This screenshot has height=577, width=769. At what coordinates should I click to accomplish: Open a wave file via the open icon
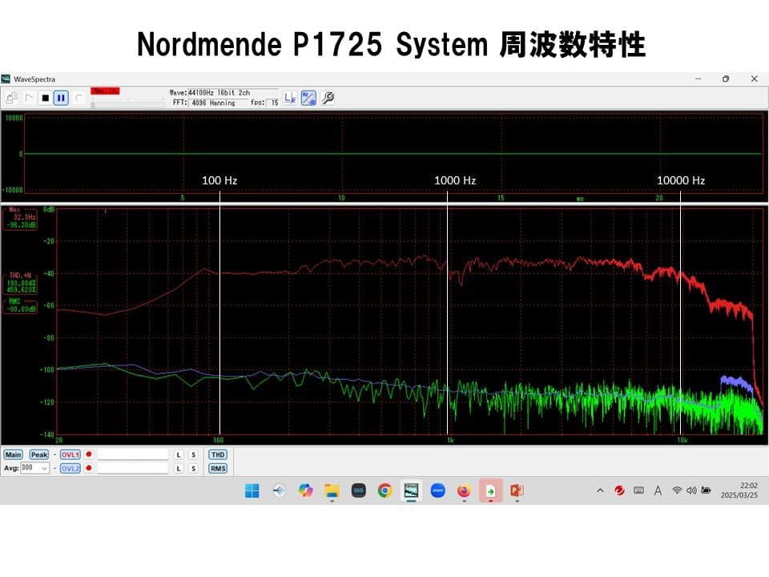[11, 97]
